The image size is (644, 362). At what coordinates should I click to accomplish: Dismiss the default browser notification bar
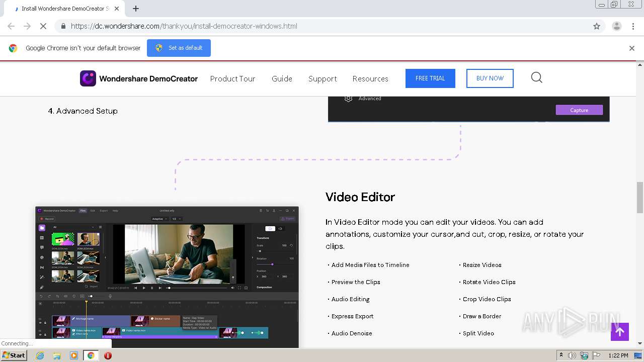coord(632,48)
